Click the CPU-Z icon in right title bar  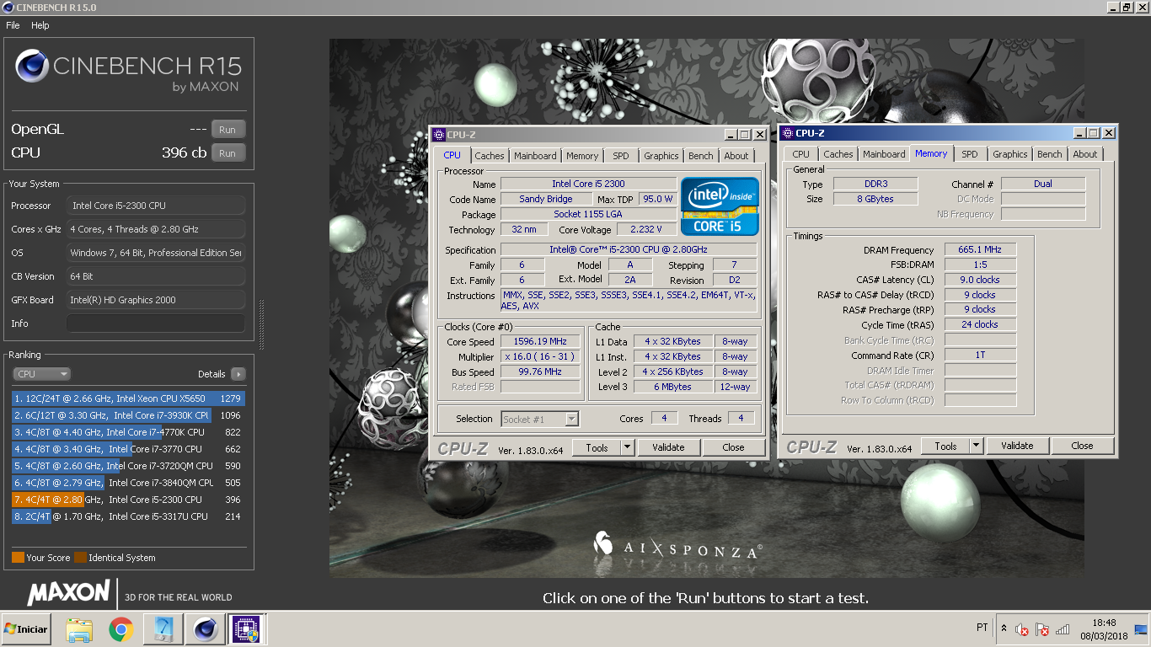[x=787, y=133]
